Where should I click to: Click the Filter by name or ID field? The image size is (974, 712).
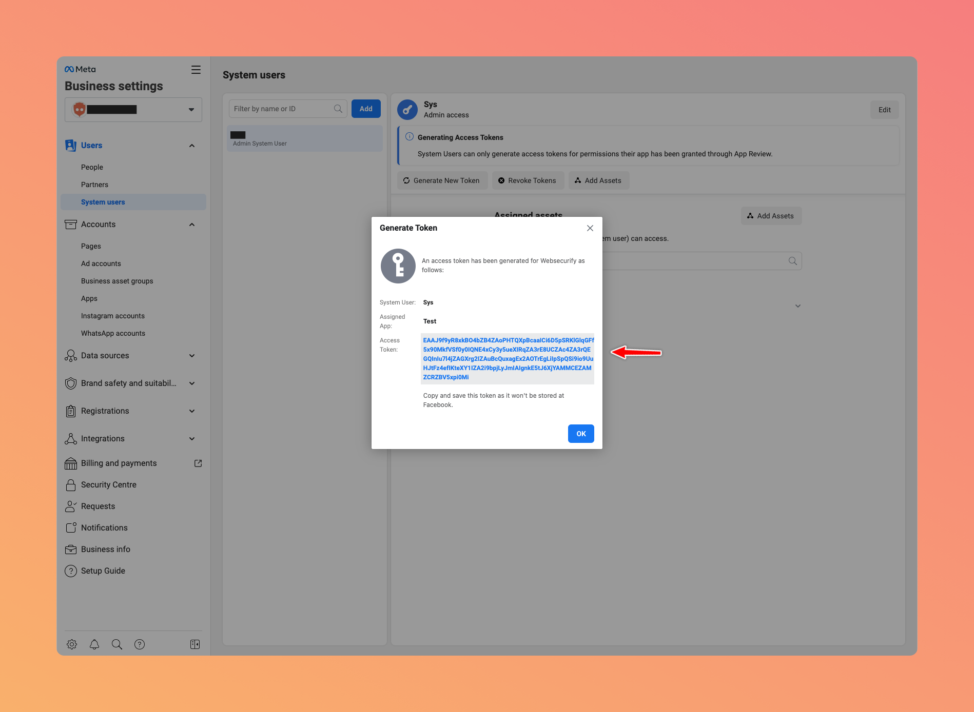tap(282, 109)
